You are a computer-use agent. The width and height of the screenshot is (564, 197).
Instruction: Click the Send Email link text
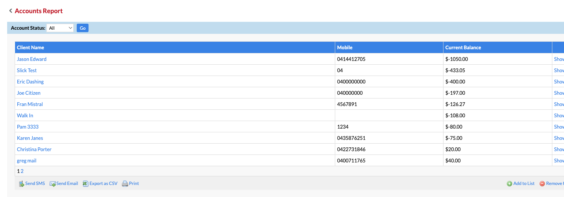tap(67, 184)
